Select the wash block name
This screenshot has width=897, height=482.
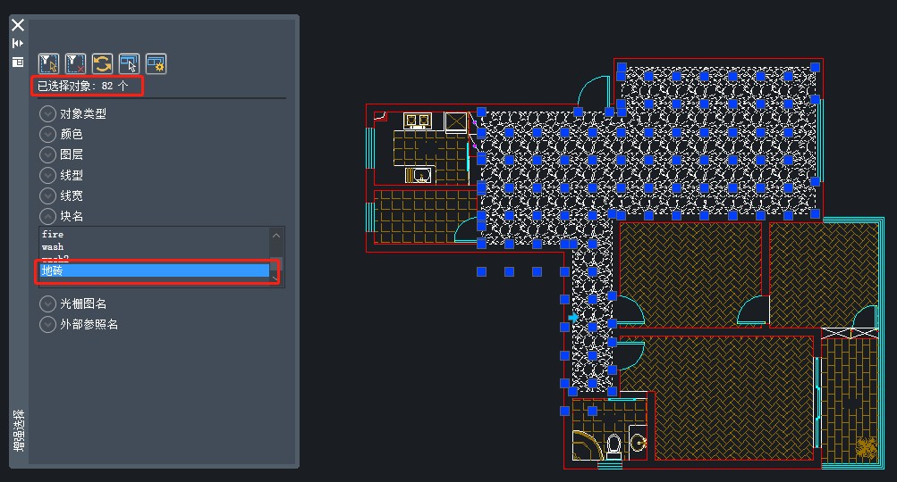53,246
